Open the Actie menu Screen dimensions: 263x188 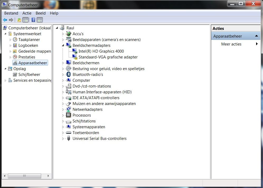pyautogui.click(x=27, y=13)
